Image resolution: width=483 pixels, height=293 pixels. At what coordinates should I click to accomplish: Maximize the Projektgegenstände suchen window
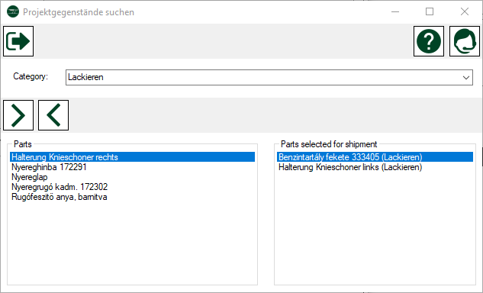pos(430,12)
